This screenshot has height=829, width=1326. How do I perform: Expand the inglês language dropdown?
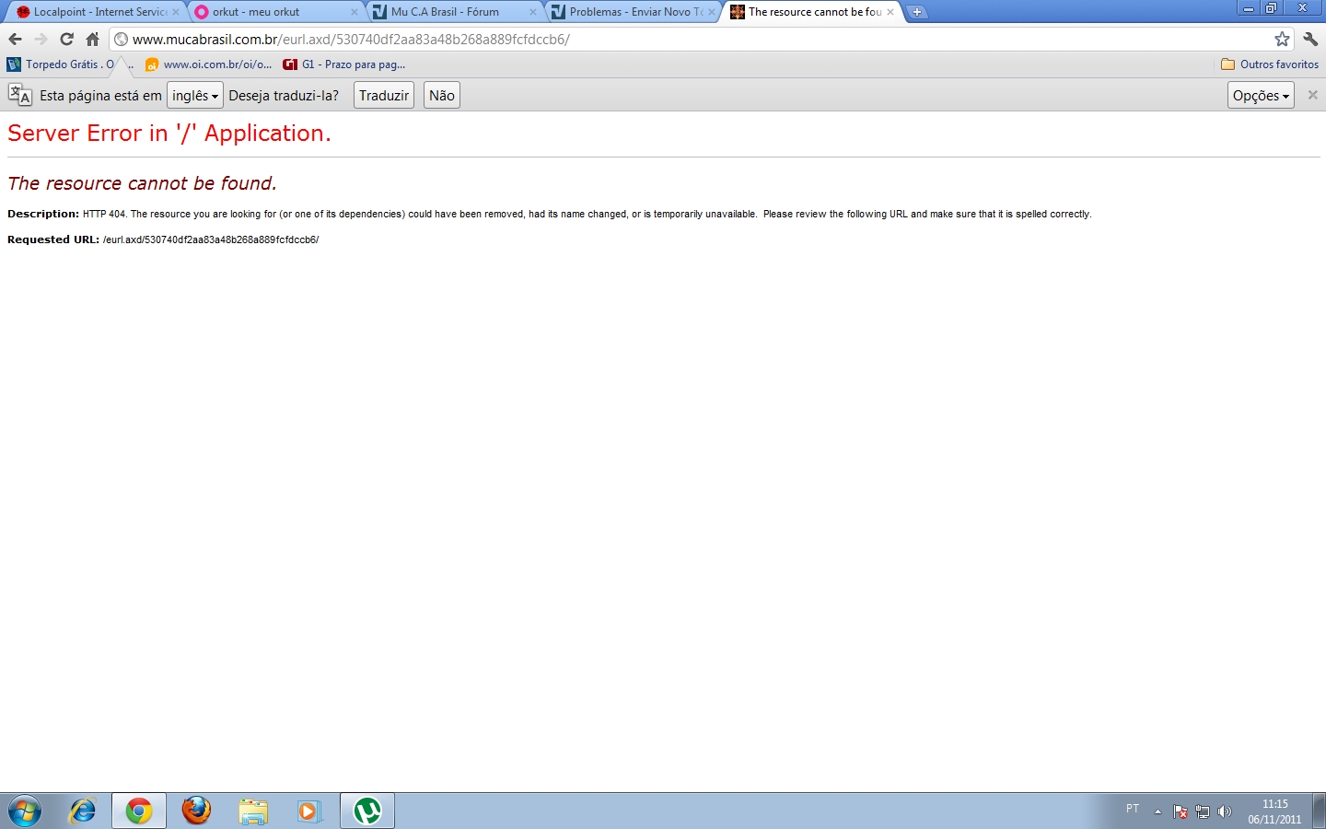[x=194, y=96]
